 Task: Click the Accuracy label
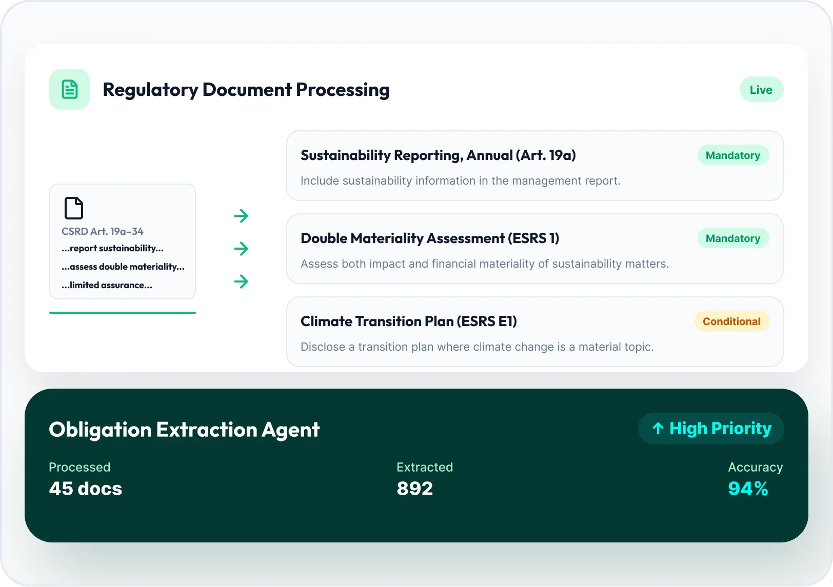click(x=756, y=468)
